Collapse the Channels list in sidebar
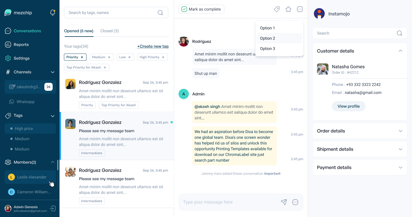The height and width of the screenshot is (217, 412). click(53, 72)
